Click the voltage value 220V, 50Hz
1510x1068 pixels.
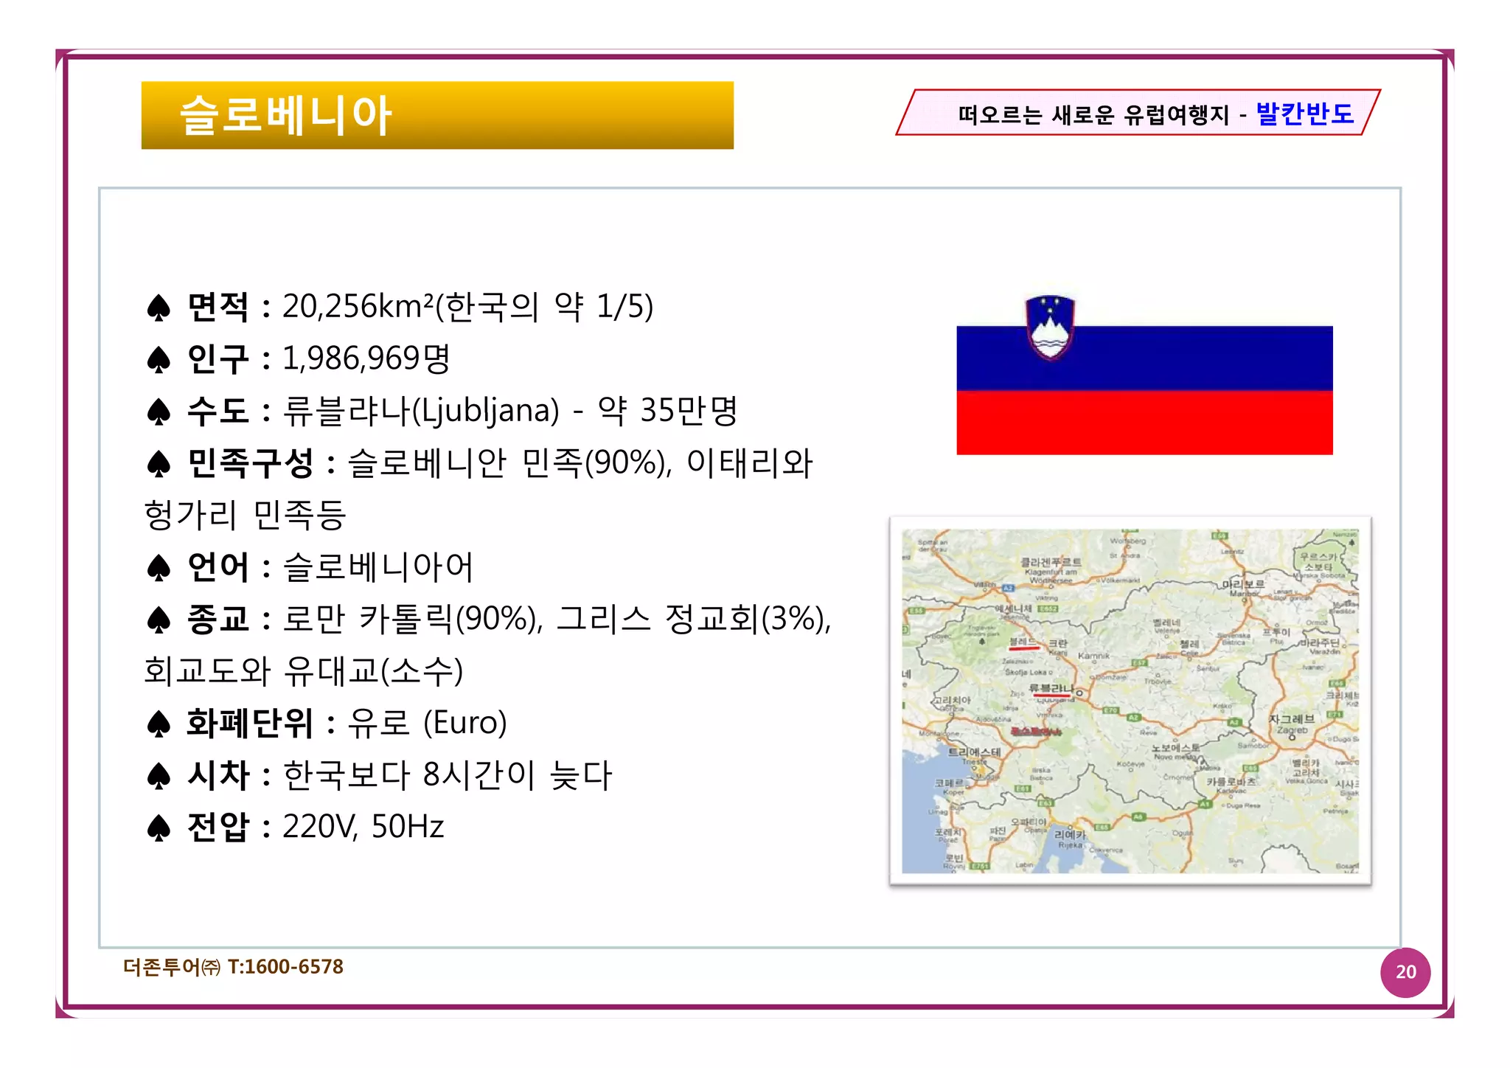point(363,827)
